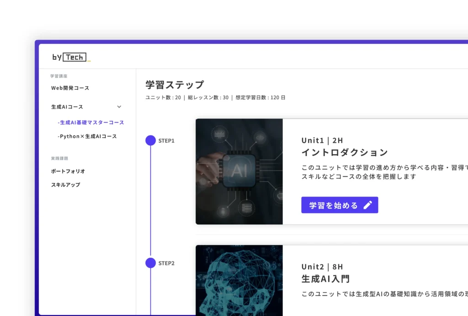Click the AI chip image on Unit1 card
468x316 pixels.
pyautogui.click(x=240, y=171)
